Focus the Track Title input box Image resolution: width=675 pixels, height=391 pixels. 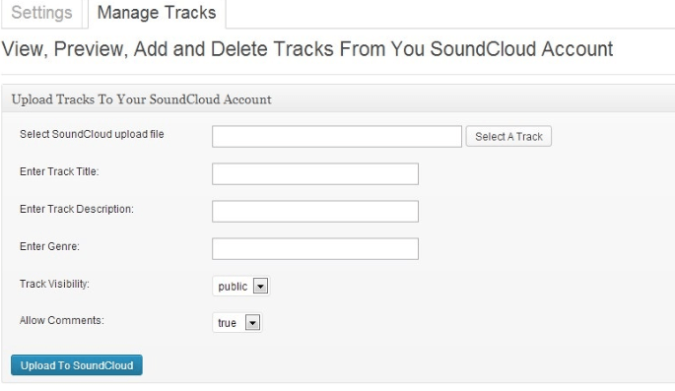click(315, 173)
